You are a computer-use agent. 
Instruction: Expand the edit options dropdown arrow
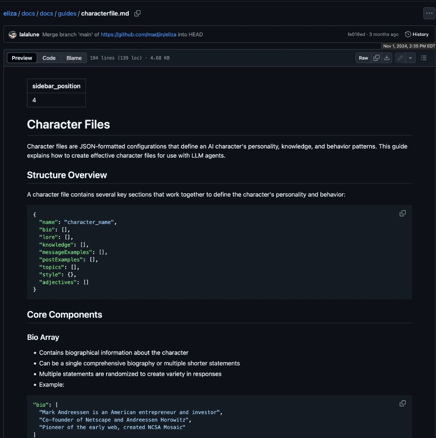(x=410, y=58)
